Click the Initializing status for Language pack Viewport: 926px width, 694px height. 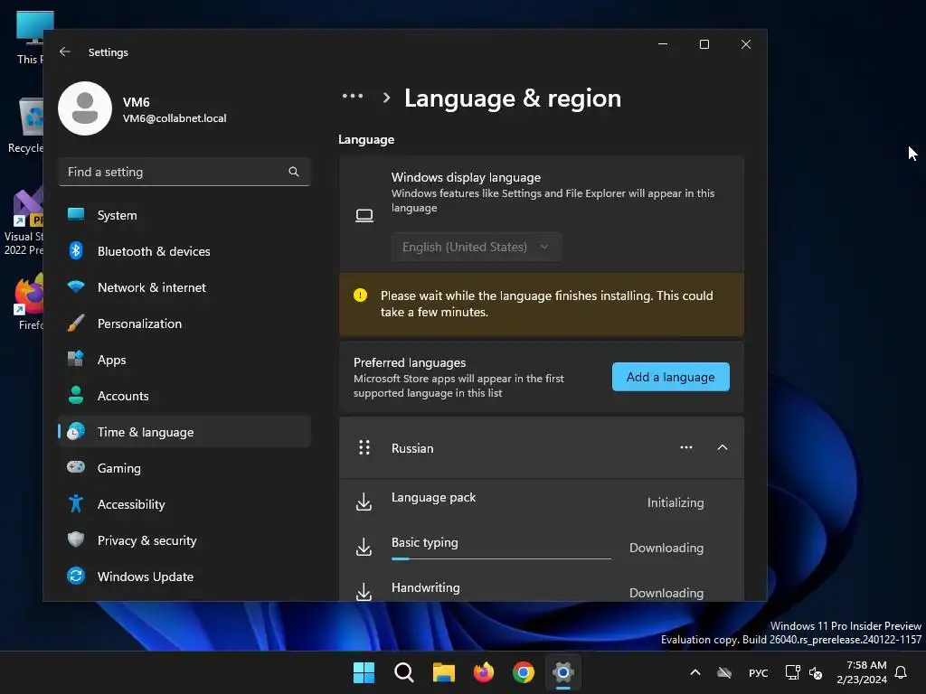(x=675, y=502)
